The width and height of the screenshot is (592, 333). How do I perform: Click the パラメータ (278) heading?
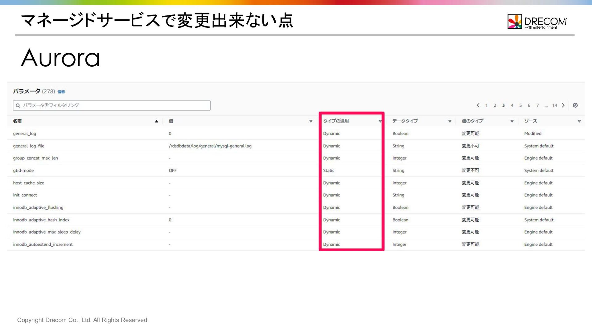(34, 91)
